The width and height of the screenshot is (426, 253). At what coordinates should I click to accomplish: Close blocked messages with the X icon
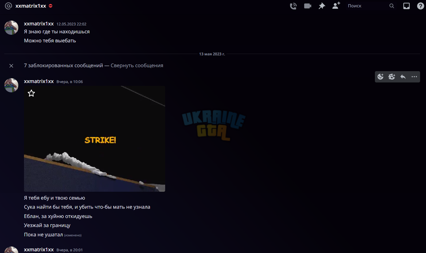(x=11, y=66)
